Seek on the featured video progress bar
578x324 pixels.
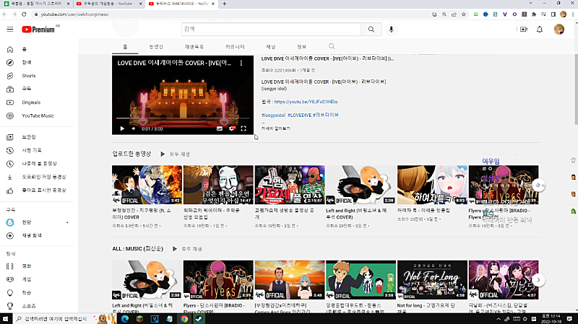183,118
